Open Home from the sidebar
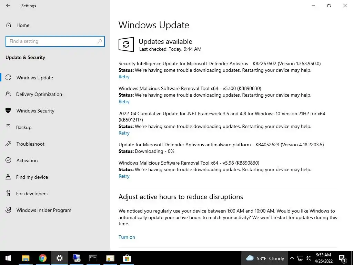Screen dimensions: 353x265 [x=23, y=25]
